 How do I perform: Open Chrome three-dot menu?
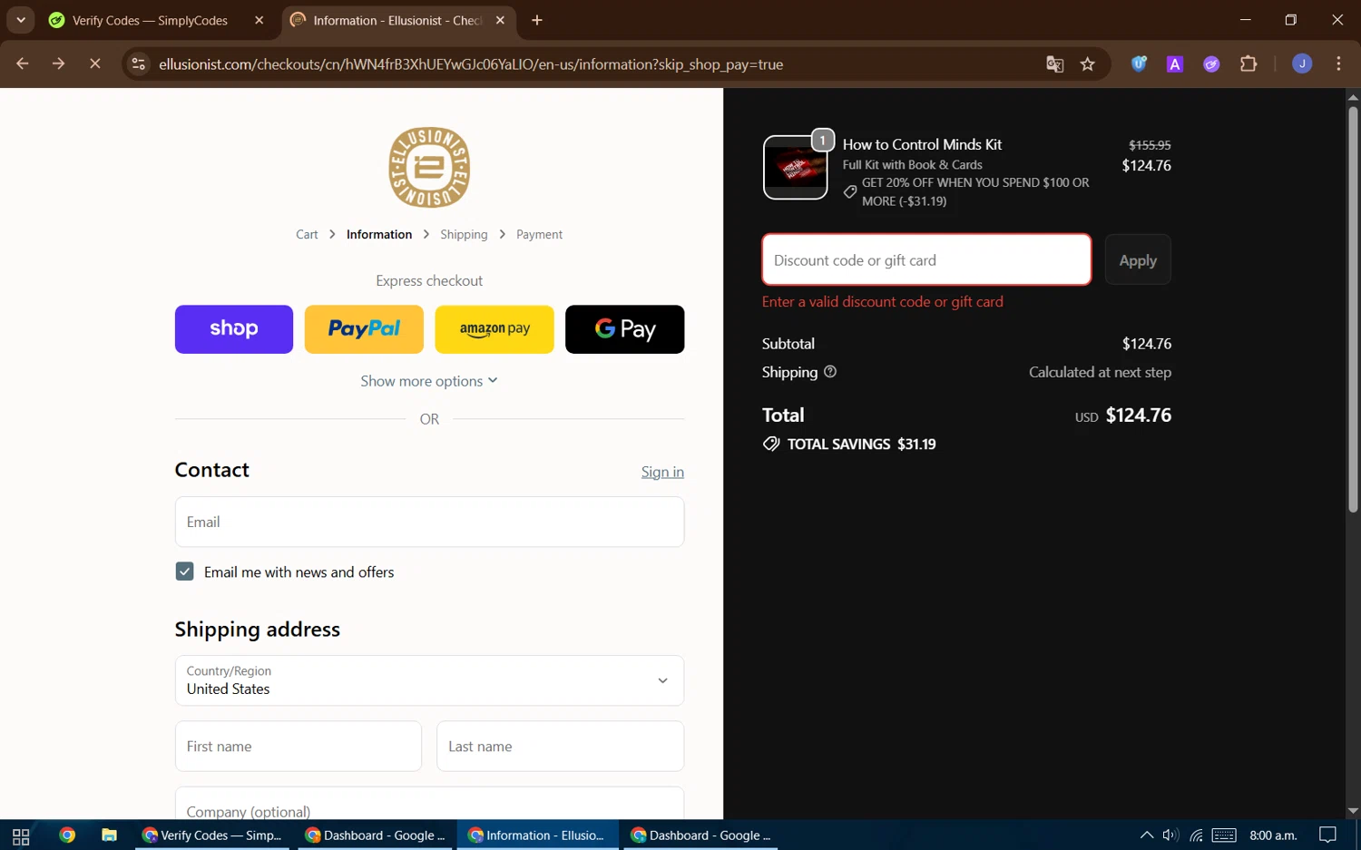pyautogui.click(x=1338, y=64)
